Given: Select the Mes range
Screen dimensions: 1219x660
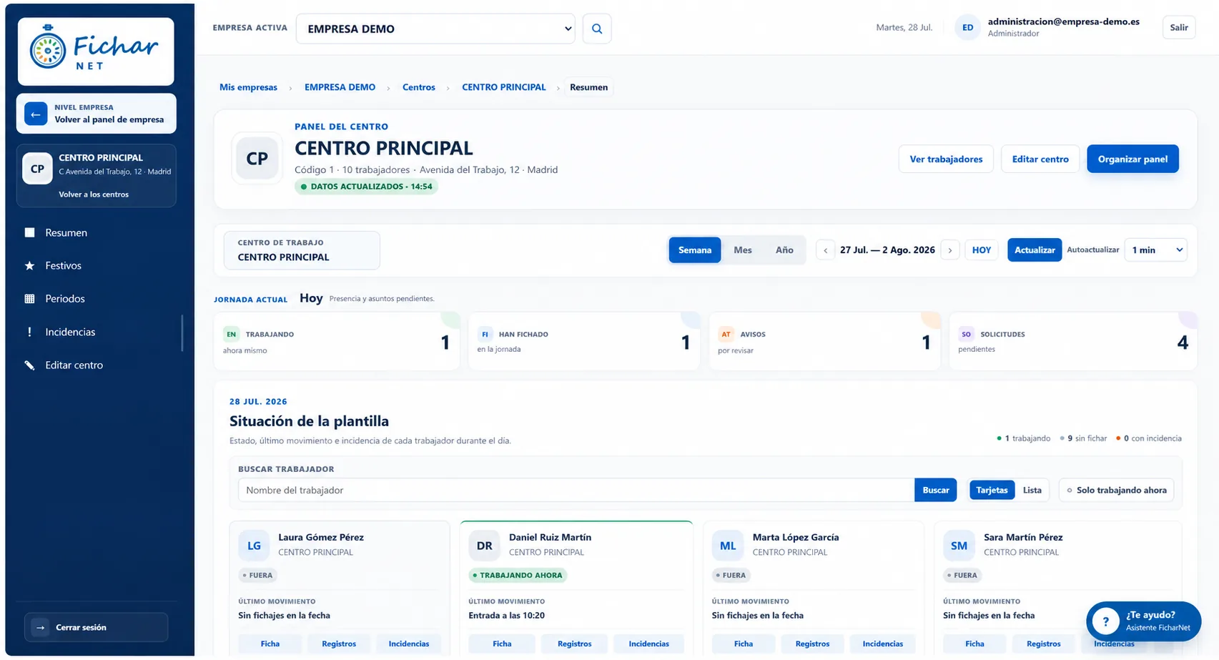Looking at the screenshot, I should 742,250.
